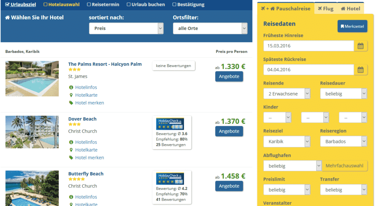Open the Reiseziel Karibik dropdown

[x=287, y=141]
